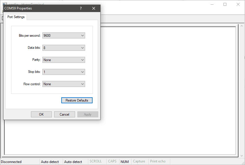Minimize the HyperTerminal window
Screen dimensions: 245x165
coord(212,4)
